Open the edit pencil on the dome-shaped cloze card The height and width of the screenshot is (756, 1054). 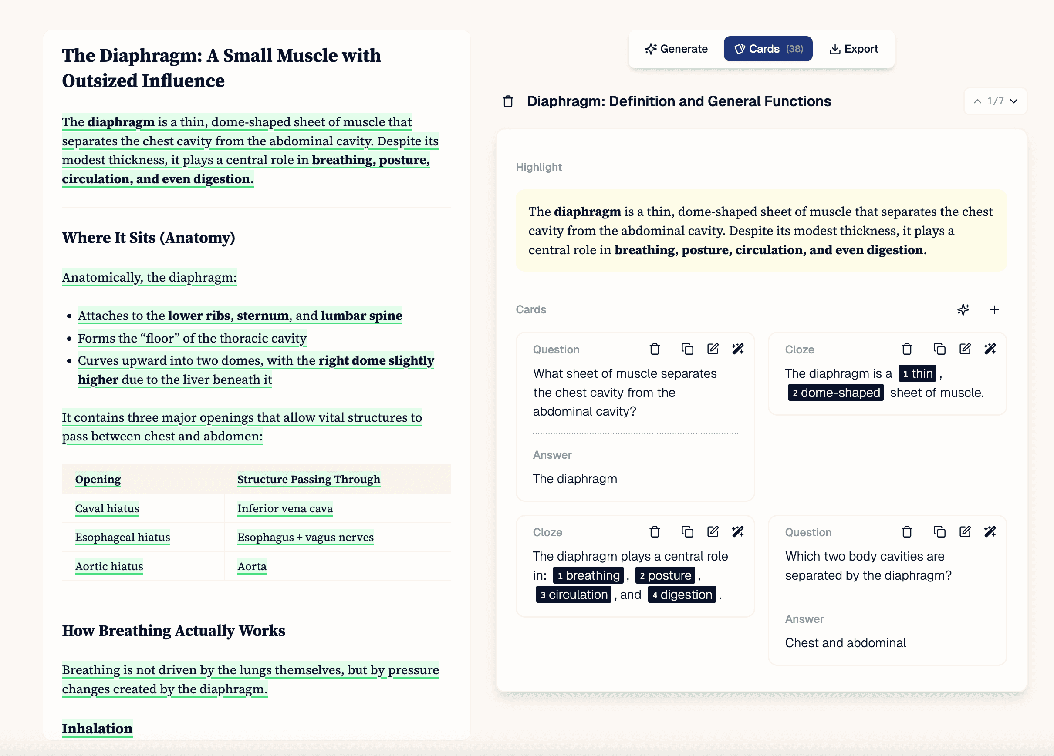coord(965,349)
